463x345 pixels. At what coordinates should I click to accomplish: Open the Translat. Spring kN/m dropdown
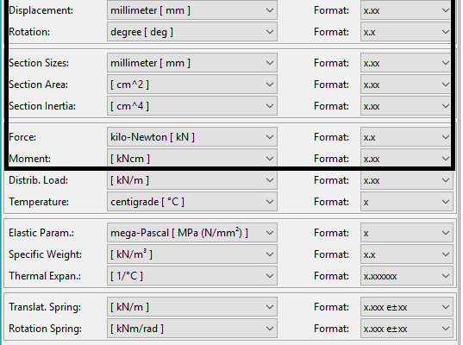[x=192, y=307]
